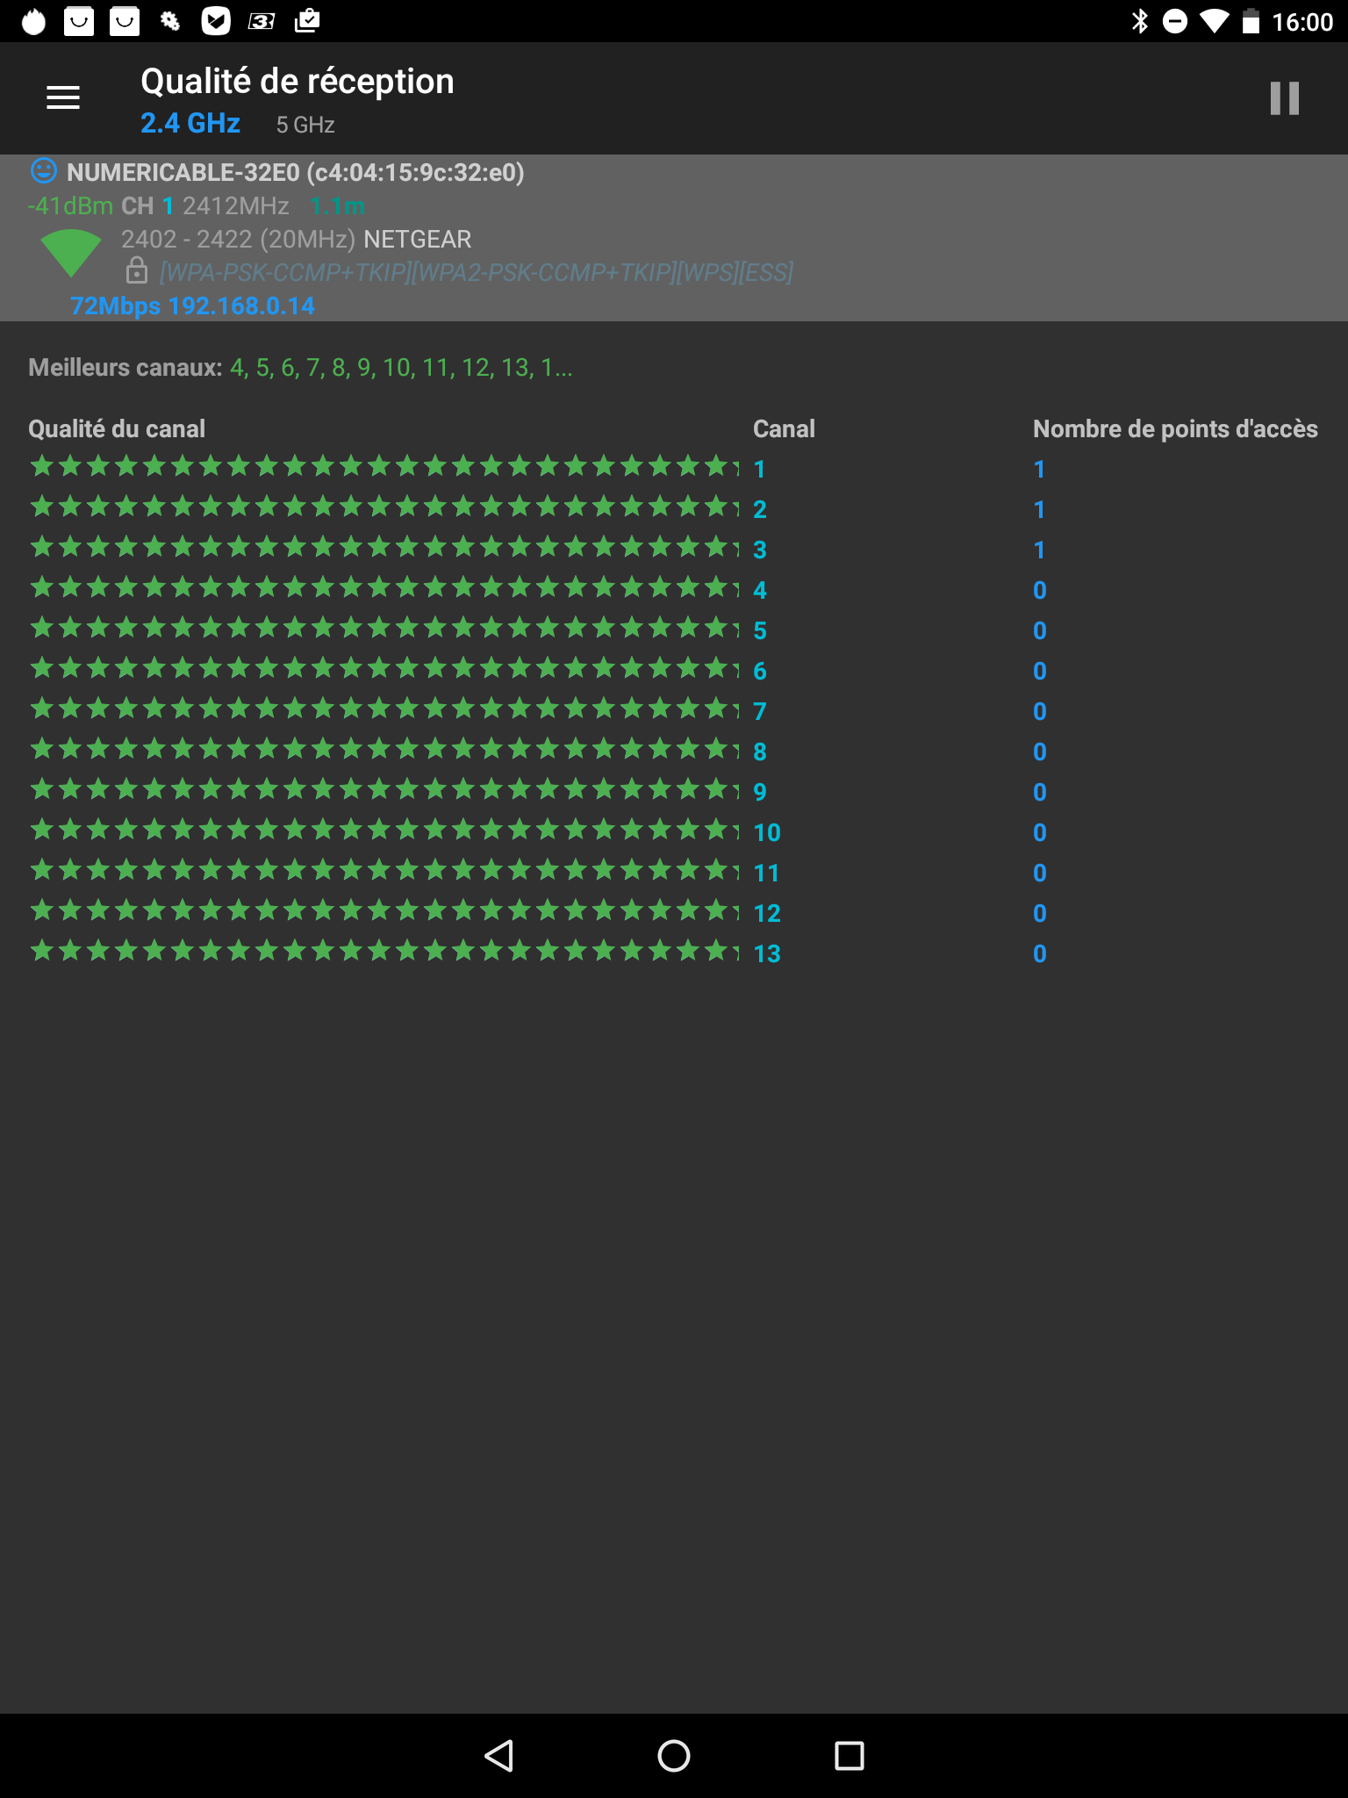Tap the Qualité du canal column header
Screen dimensions: 1348x1798
pos(117,428)
